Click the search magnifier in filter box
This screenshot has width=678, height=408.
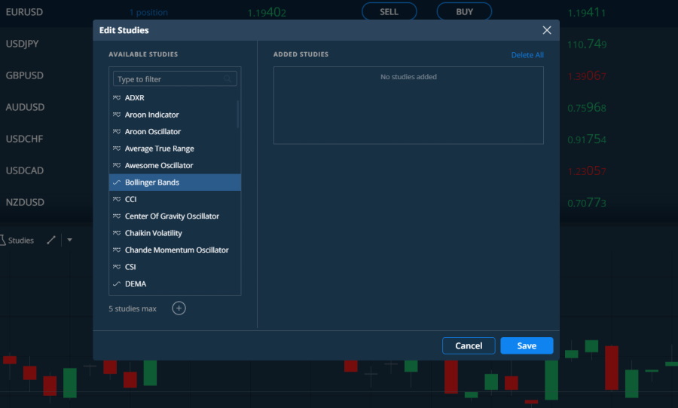click(228, 78)
